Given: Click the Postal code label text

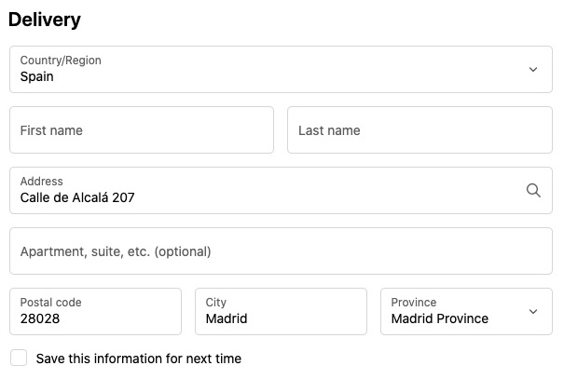Looking at the screenshot, I should click(50, 302).
